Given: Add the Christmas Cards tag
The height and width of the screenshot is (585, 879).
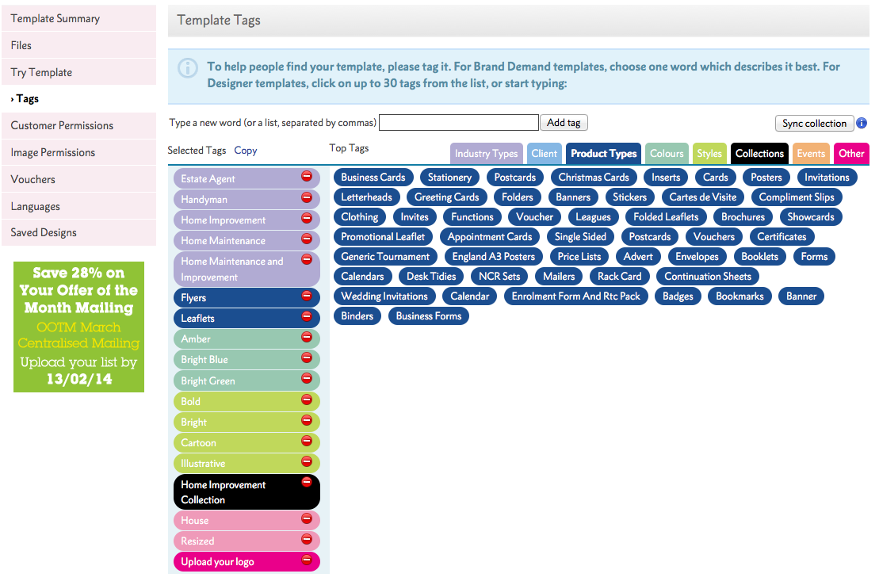Looking at the screenshot, I should tap(594, 178).
